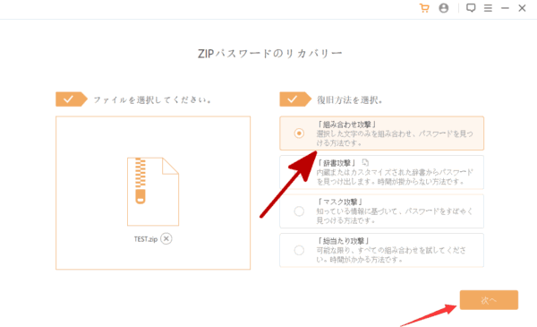This screenshot has width=537, height=327.
Task: Click the ファイルを選択してください checkmark badge
Action: (x=72, y=99)
